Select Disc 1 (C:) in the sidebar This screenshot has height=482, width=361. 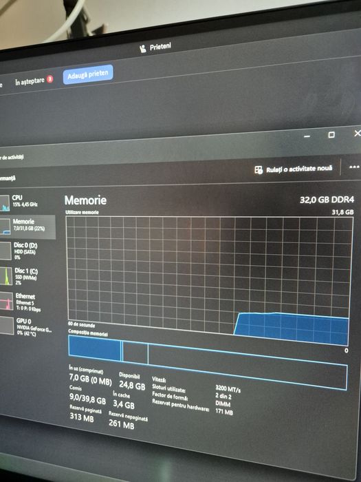28,275
